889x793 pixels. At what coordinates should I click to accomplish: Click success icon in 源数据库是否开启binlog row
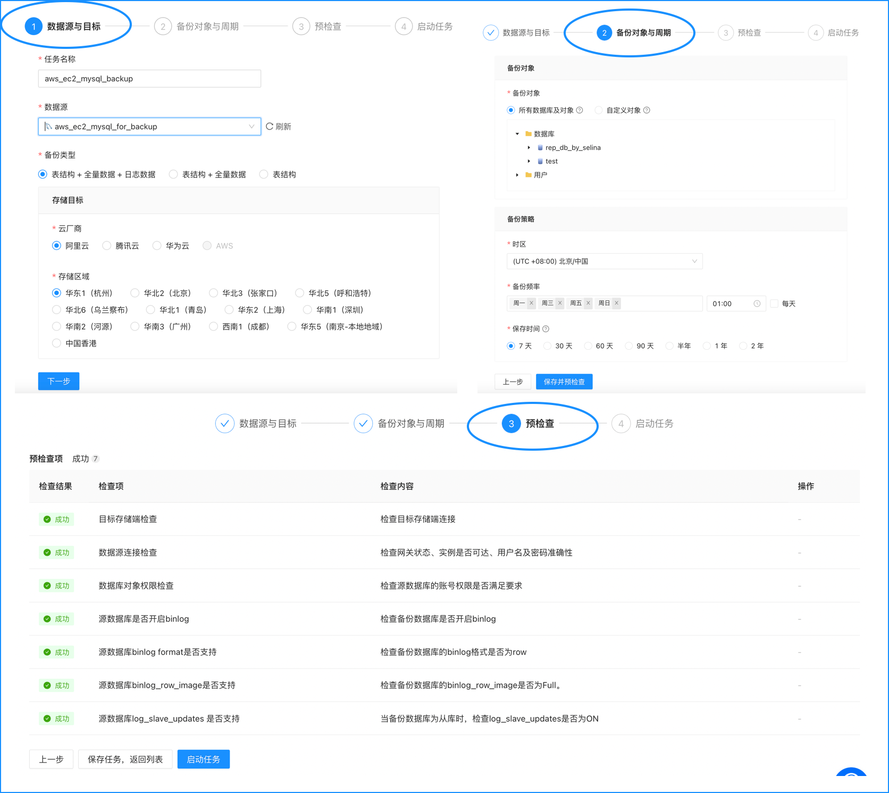pyautogui.click(x=47, y=619)
